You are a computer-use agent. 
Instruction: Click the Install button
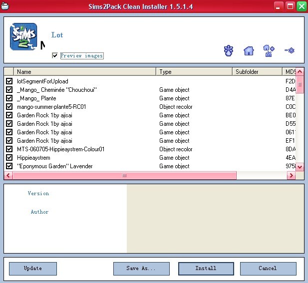(x=206, y=269)
